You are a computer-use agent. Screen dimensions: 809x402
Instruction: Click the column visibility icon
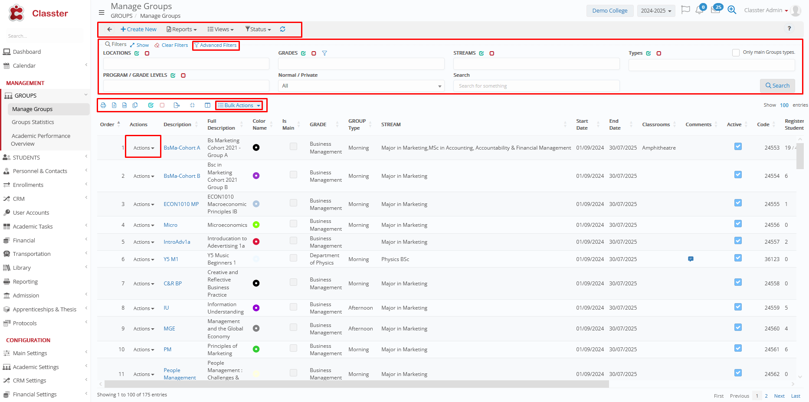coord(207,105)
